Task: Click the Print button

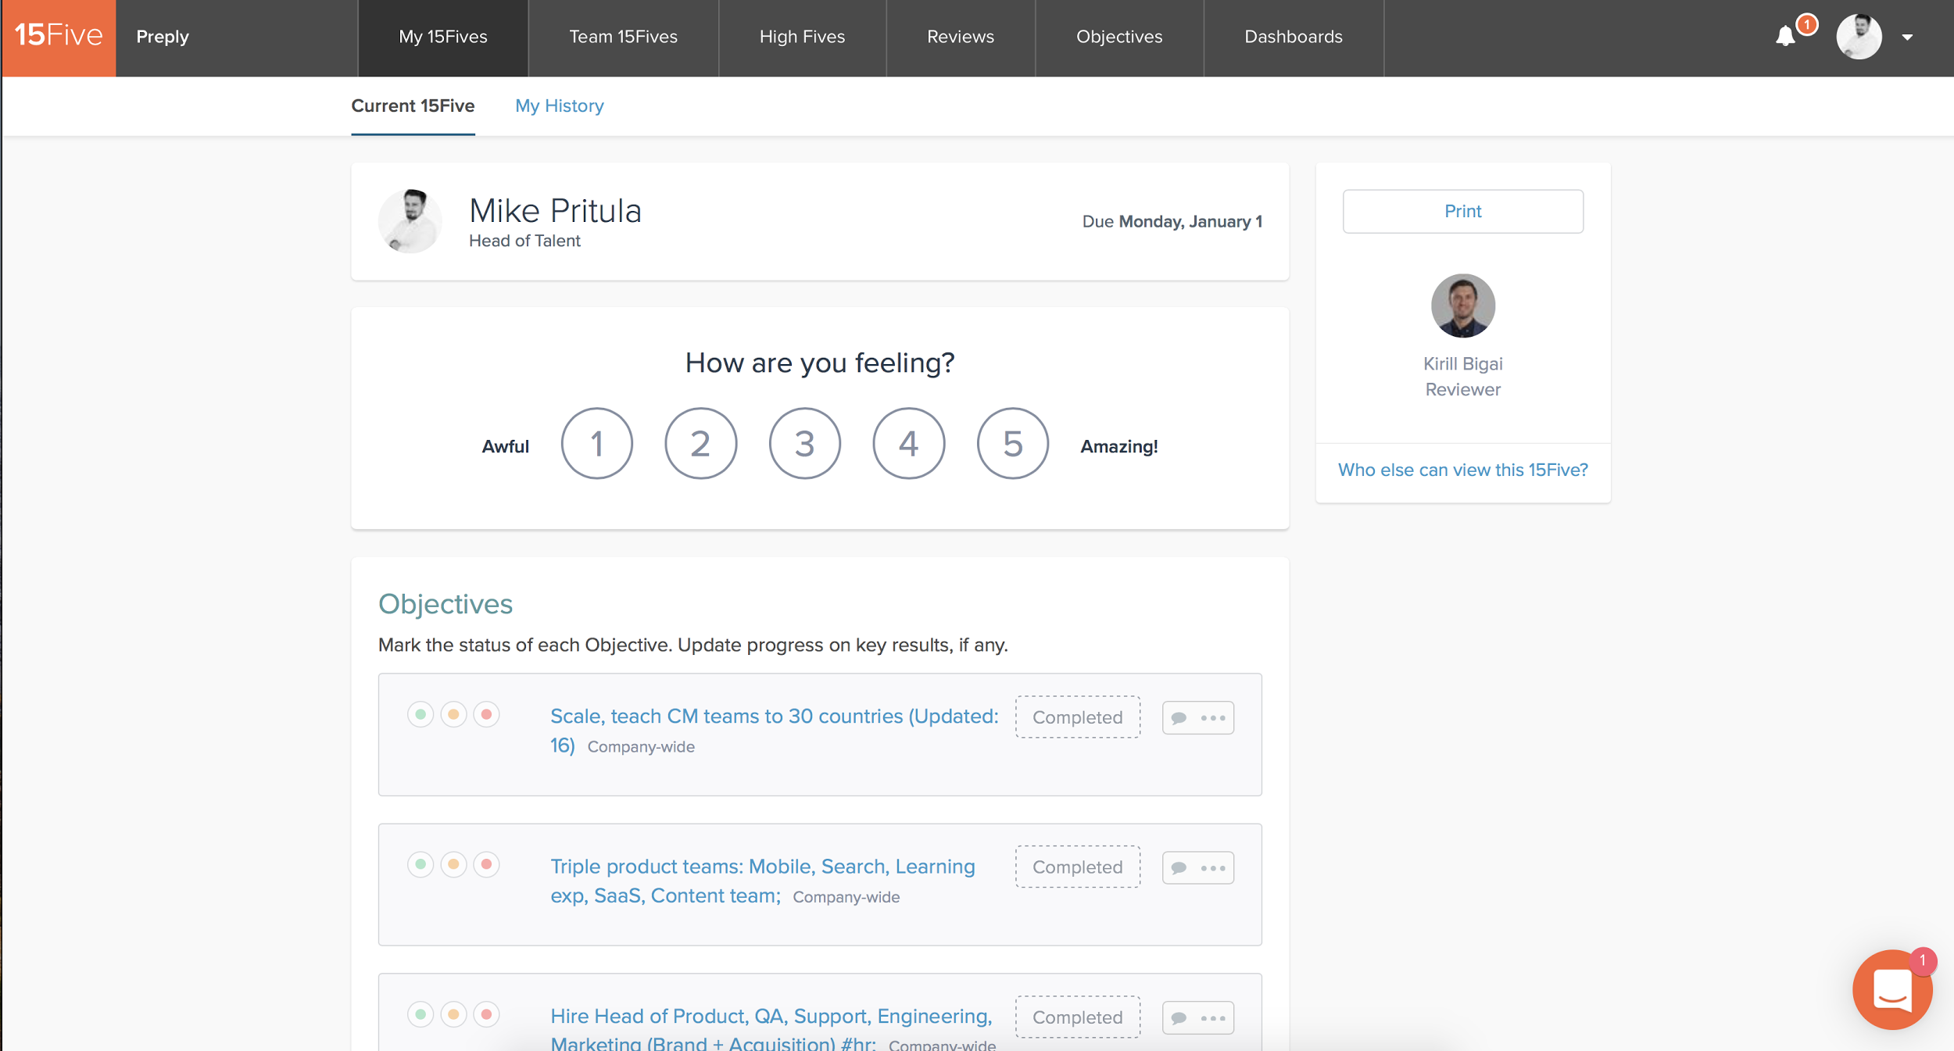Action: (x=1462, y=211)
